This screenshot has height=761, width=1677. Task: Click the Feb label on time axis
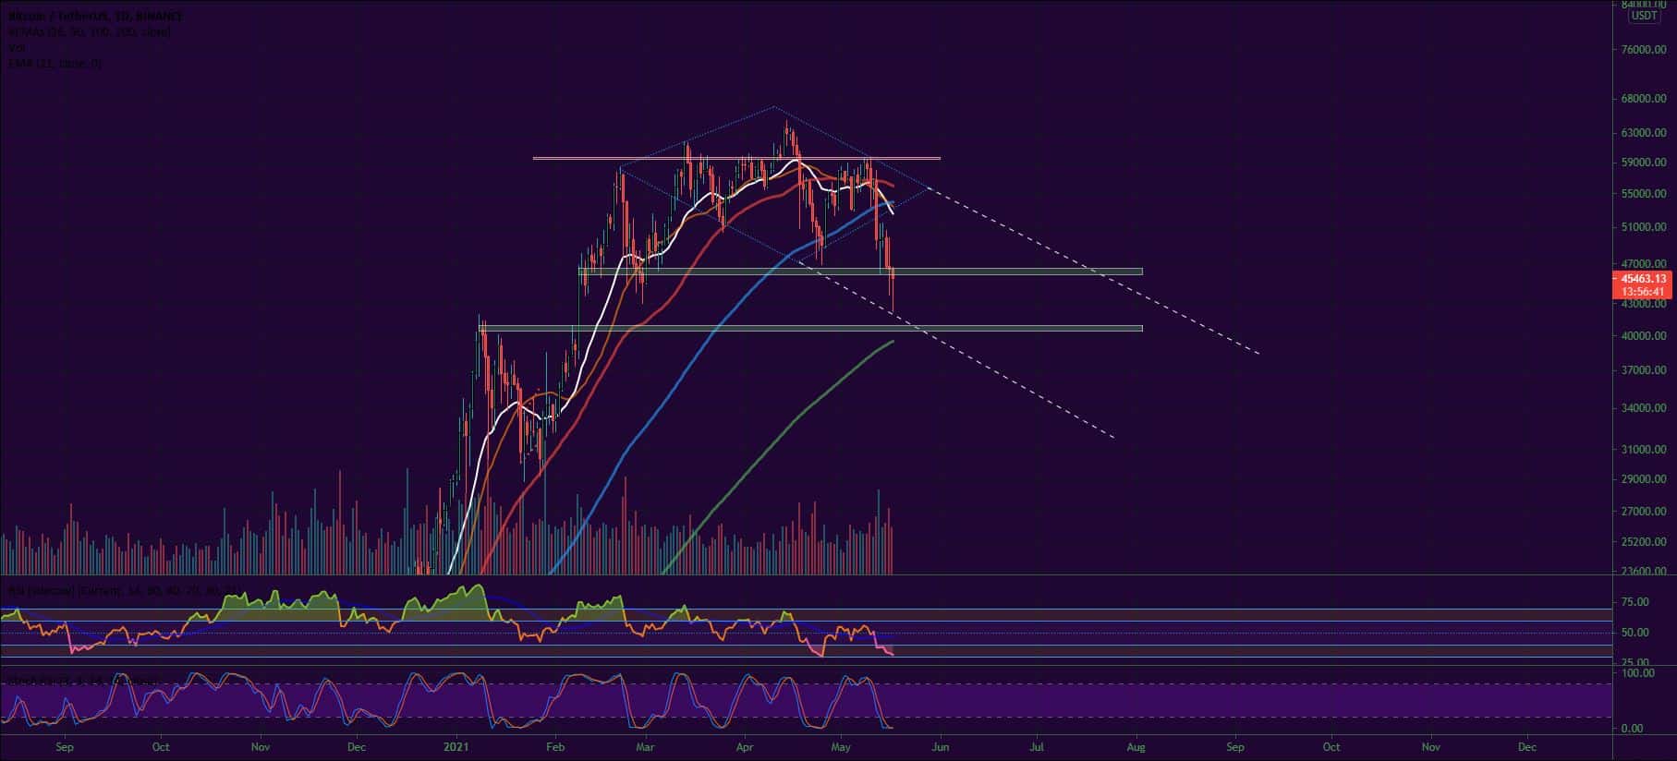(554, 747)
